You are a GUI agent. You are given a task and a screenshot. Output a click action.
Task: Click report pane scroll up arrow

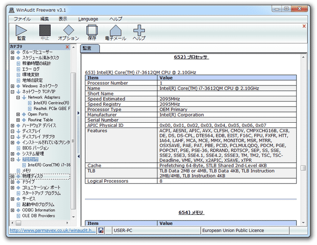click(x=303, y=57)
